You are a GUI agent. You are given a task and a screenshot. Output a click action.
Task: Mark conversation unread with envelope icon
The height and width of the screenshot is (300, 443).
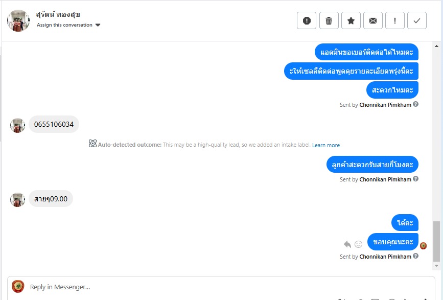coord(373,20)
